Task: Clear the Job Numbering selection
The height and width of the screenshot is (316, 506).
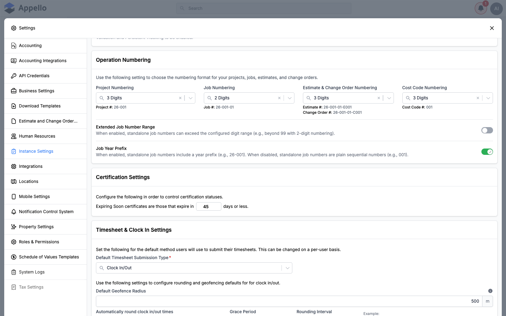Action: click(x=279, y=98)
